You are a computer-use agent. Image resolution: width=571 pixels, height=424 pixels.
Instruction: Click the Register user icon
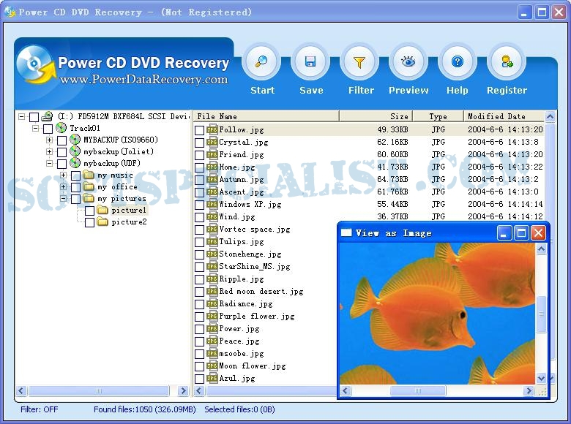(507, 63)
